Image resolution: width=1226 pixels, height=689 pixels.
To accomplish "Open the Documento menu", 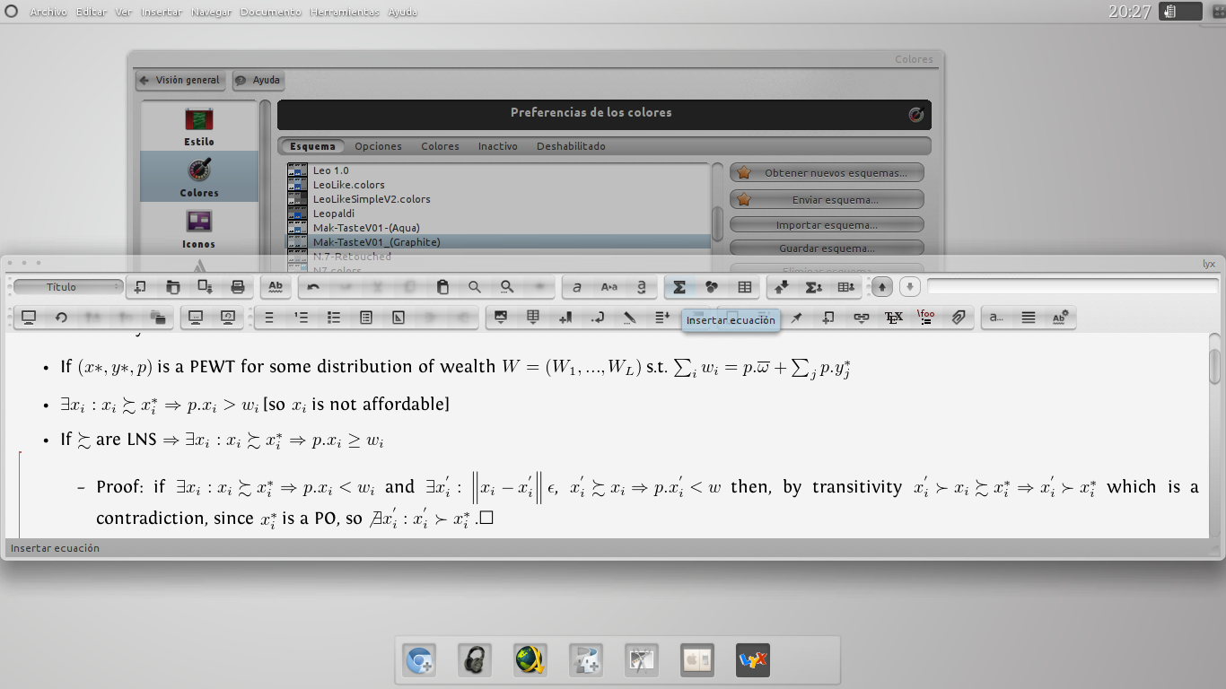I will [271, 13].
